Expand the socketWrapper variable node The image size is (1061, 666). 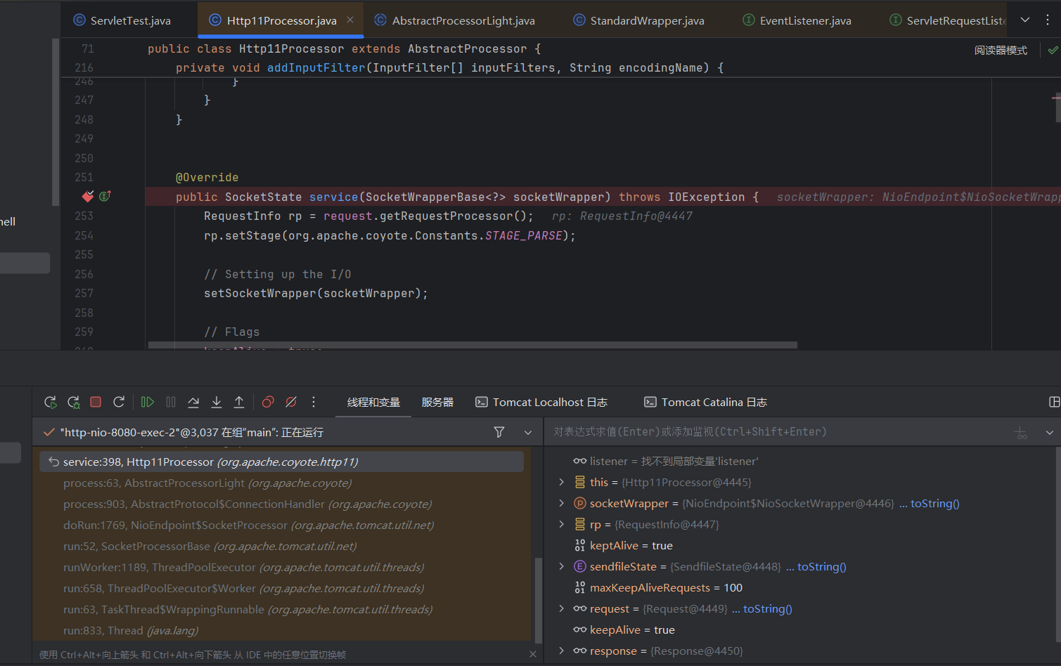click(561, 503)
